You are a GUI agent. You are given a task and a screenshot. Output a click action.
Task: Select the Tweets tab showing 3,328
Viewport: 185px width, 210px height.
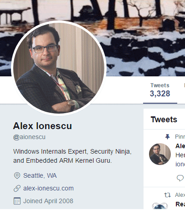tap(160, 90)
